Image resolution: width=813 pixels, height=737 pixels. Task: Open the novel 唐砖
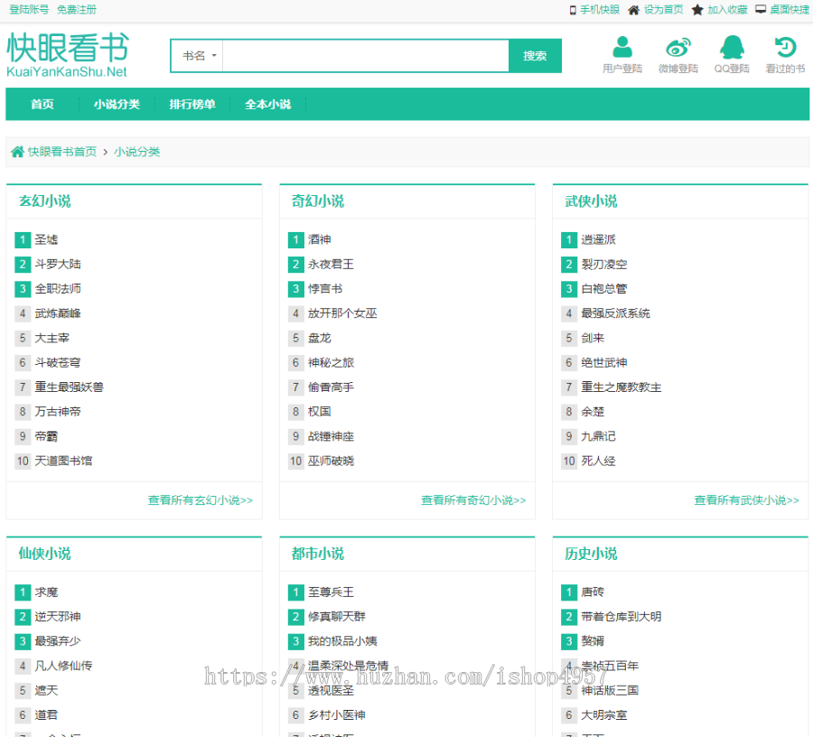tap(593, 592)
